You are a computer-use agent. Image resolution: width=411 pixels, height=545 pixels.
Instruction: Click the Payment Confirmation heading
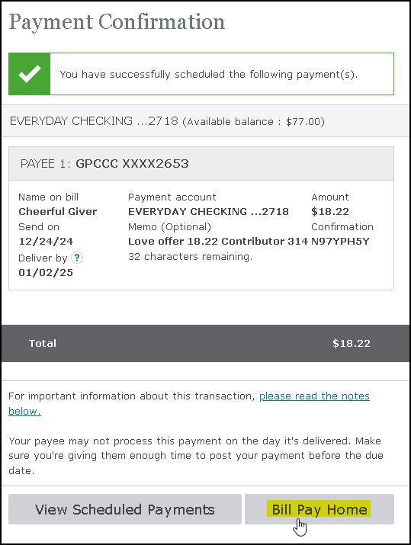tap(117, 21)
